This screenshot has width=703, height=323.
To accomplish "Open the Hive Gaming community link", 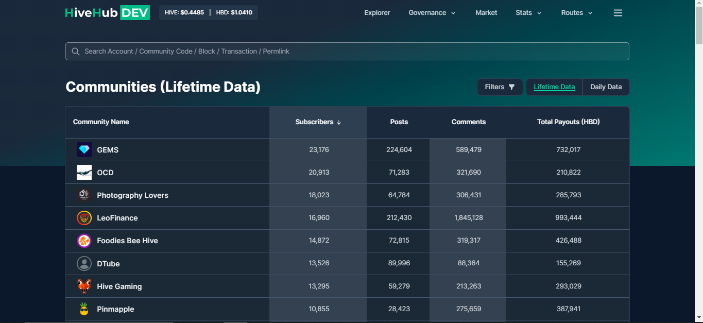I will 119,286.
